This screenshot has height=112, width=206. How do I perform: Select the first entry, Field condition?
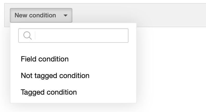click(45, 59)
